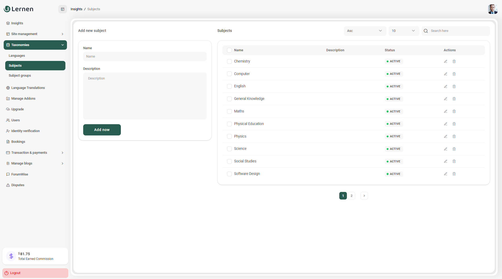
Task: Expand the Site management menu
Action: click(35, 34)
